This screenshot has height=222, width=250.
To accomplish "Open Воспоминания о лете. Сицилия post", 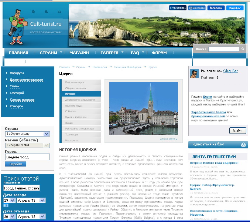I will pos(214,213).
